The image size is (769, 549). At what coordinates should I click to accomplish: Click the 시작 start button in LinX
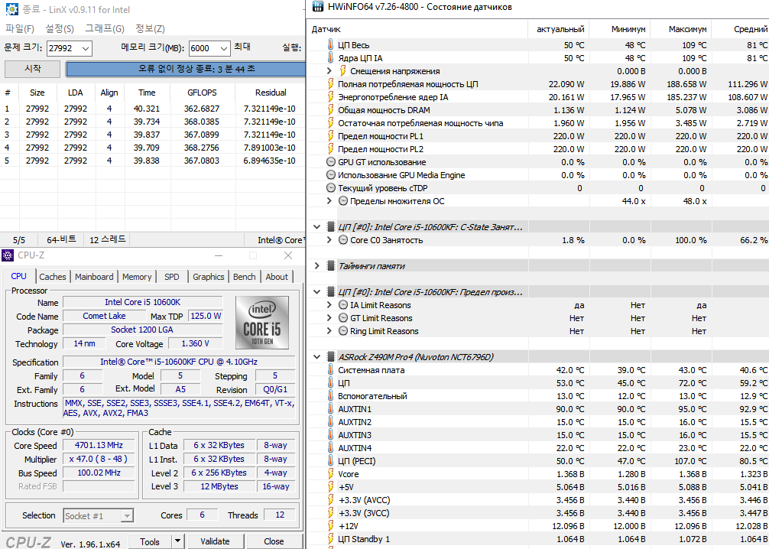pos(32,69)
